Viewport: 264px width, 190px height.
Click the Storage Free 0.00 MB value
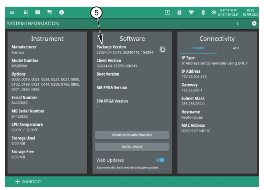(x=18, y=157)
